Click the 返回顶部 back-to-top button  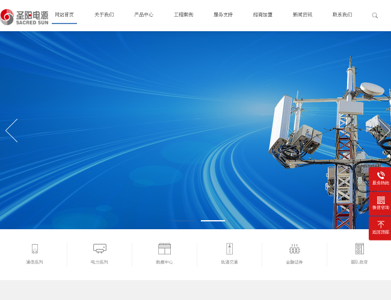[381, 228]
